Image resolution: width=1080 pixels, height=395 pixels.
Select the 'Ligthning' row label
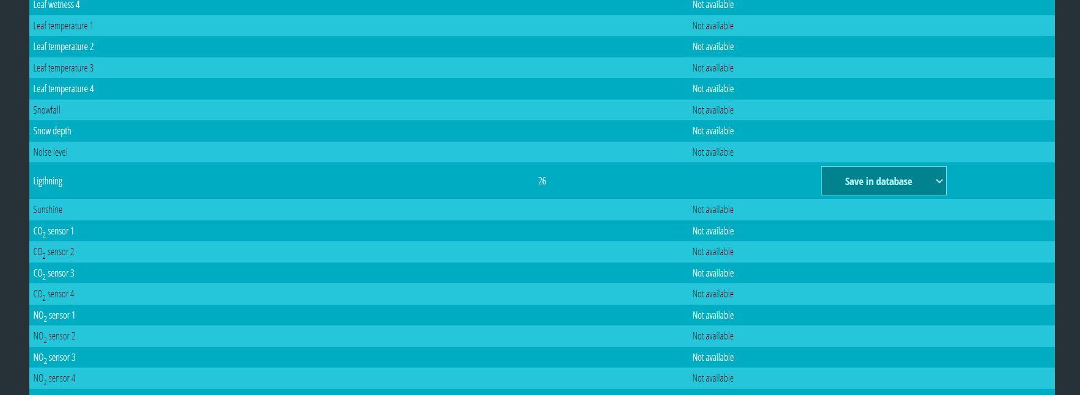[48, 181]
